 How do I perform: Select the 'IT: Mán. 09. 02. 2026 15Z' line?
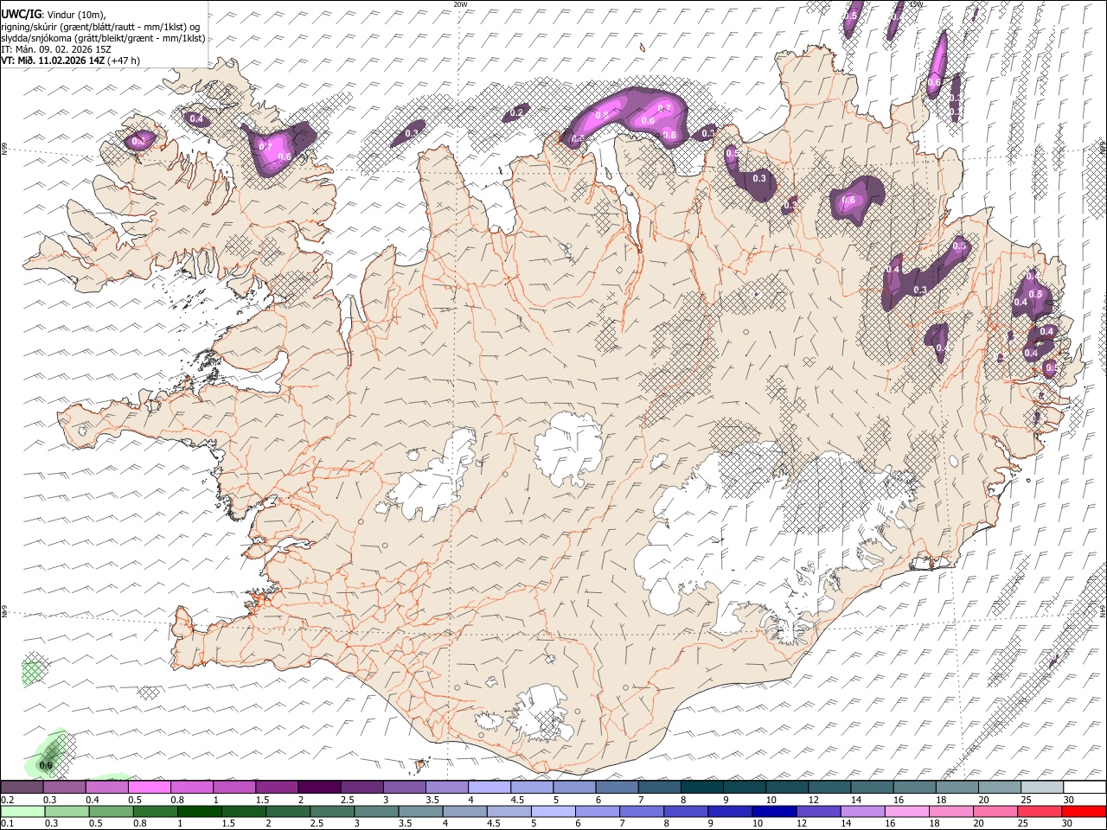tap(56, 49)
